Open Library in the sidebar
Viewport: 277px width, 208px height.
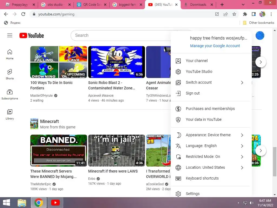10,115
